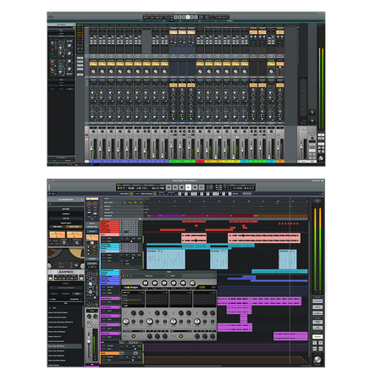Click the large band 1 knob in Shaper plugin
The width and height of the screenshot is (381, 381).
[126, 321]
